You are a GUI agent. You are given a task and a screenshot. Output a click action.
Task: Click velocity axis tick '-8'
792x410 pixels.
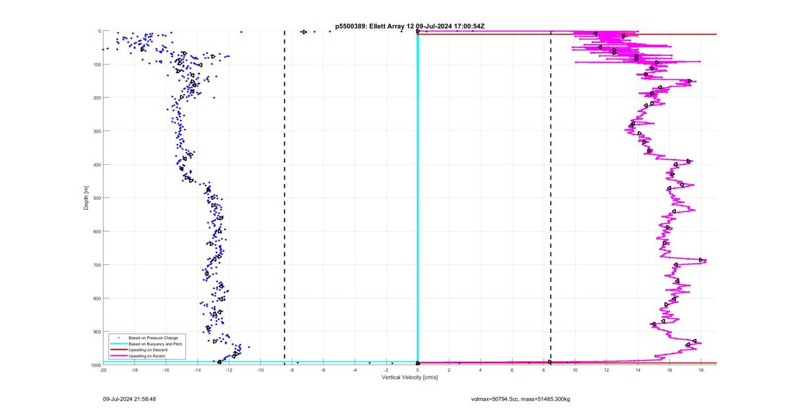pyautogui.click(x=292, y=370)
